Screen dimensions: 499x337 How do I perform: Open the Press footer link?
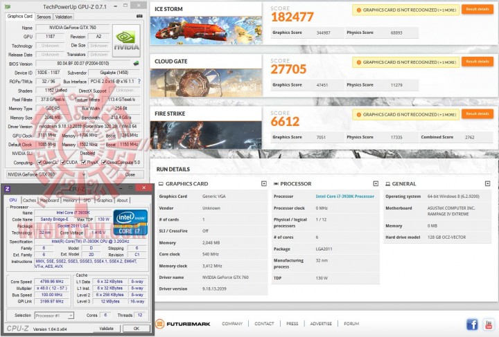pyautogui.click(x=292, y=324)
